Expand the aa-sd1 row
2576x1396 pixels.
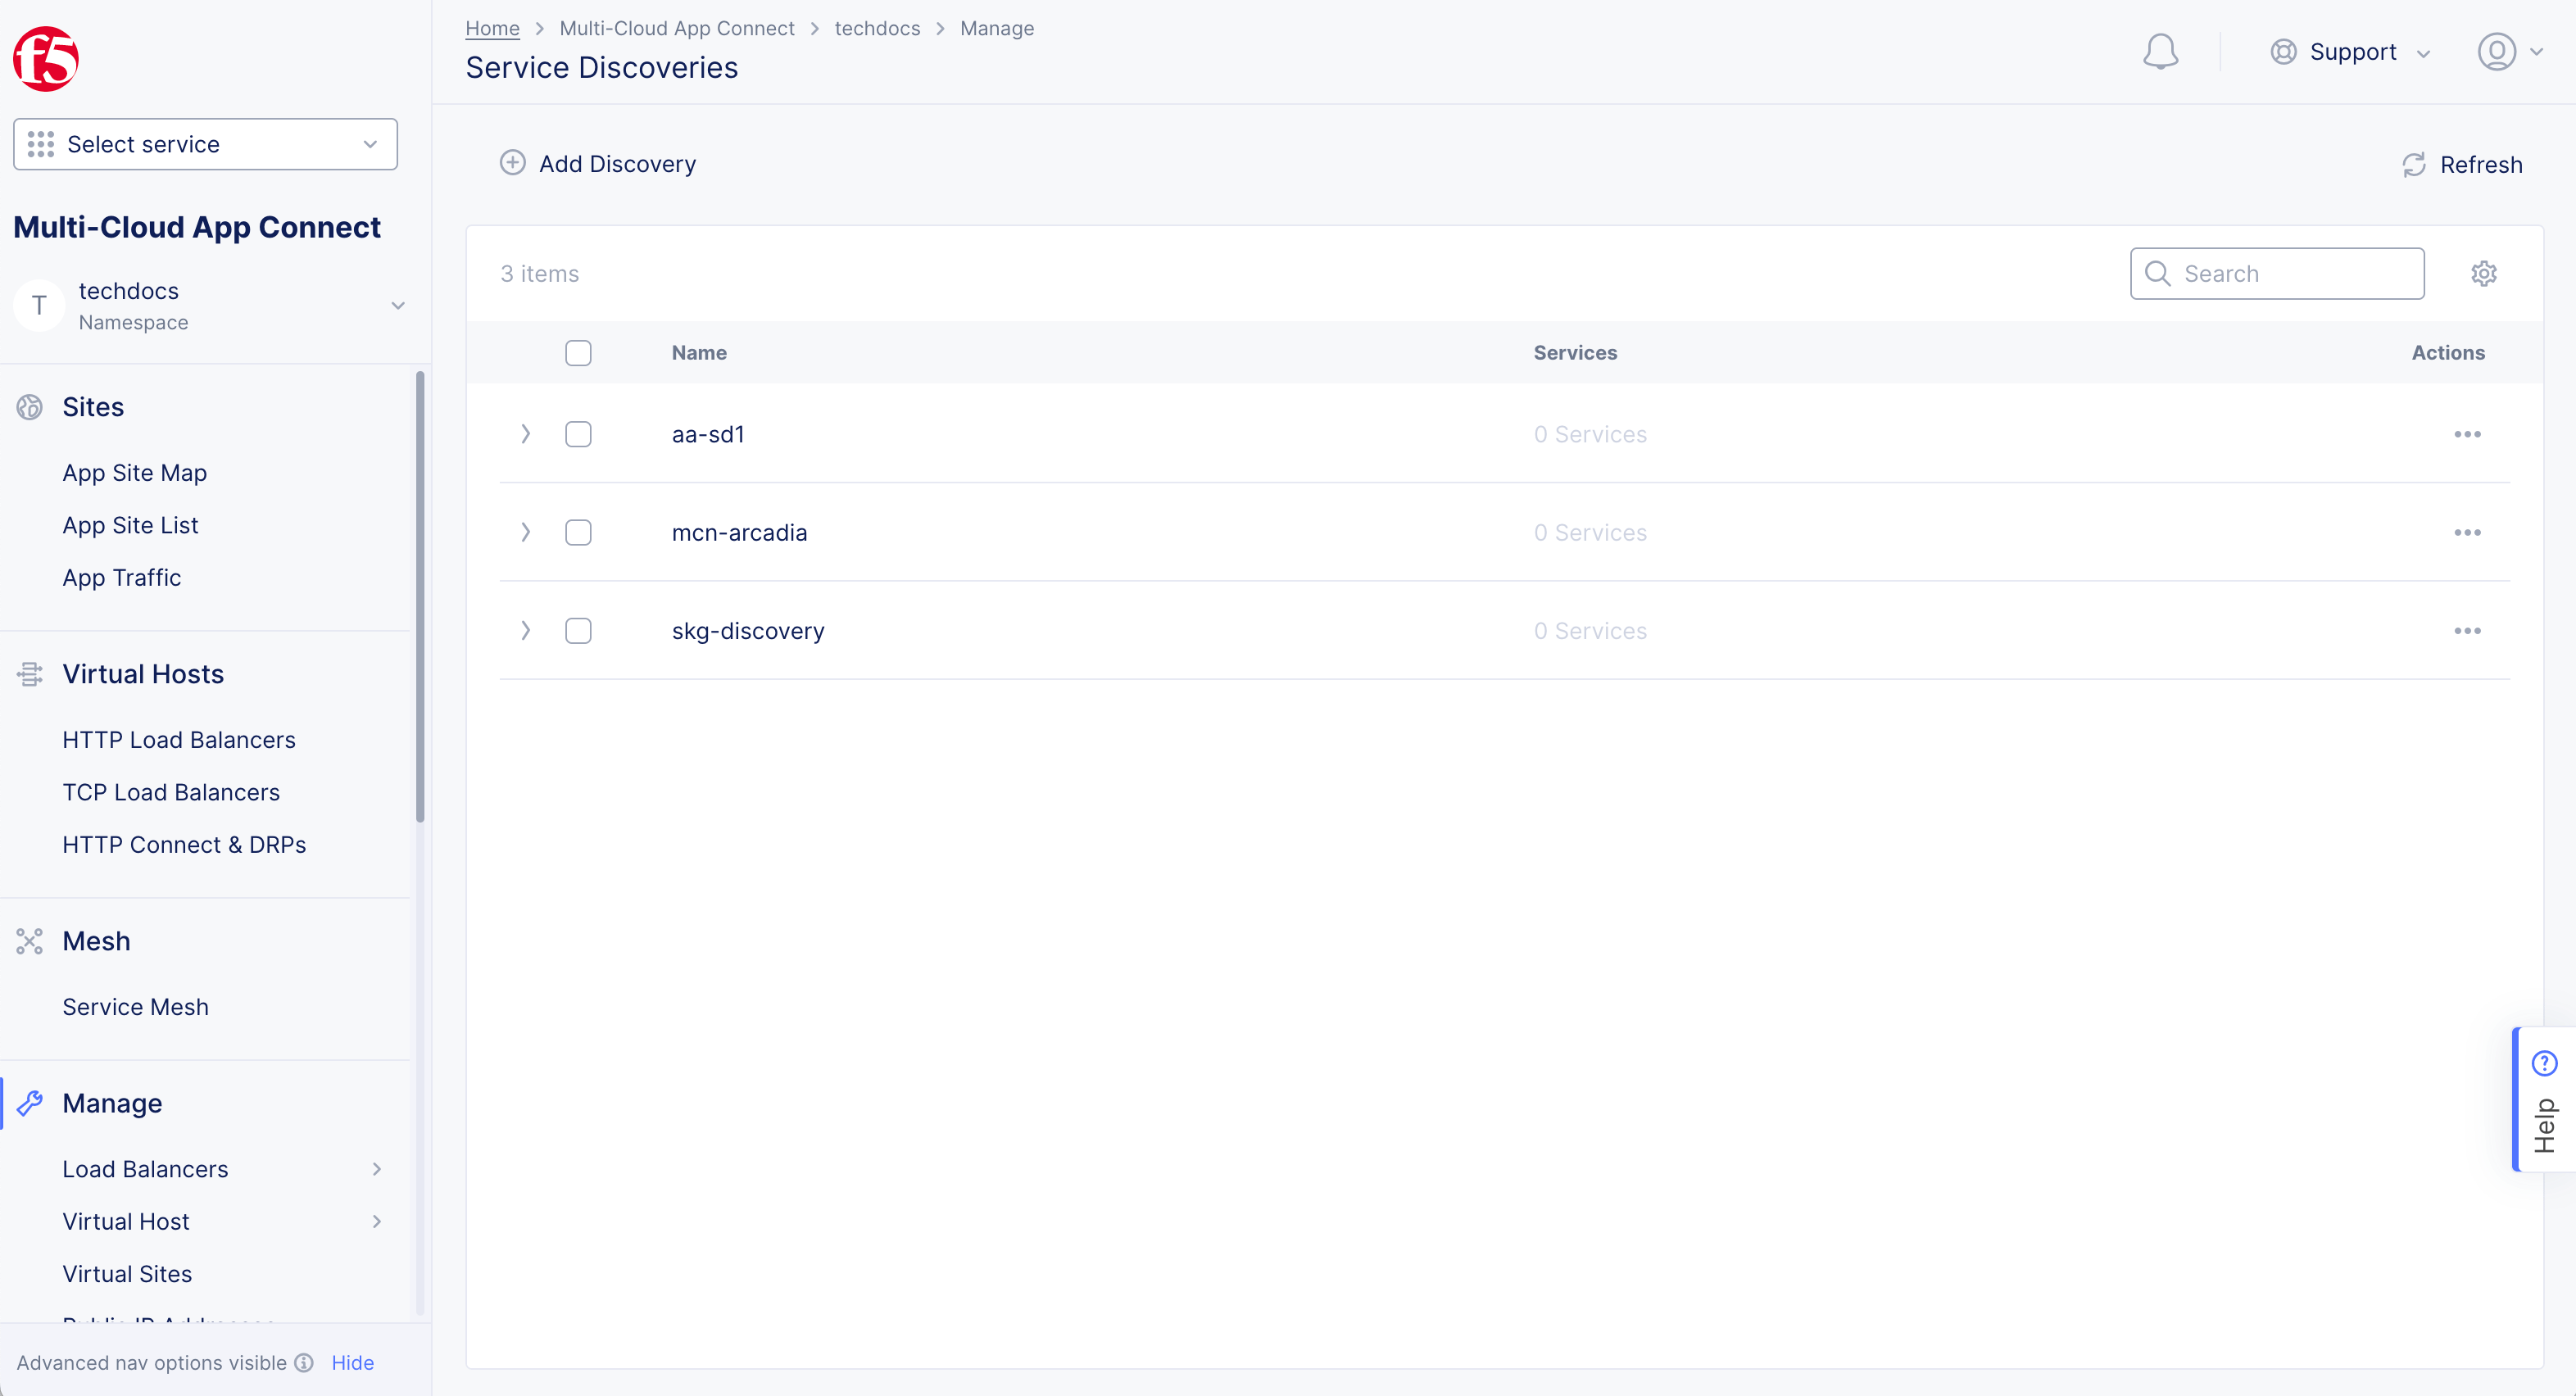click(x=525, y=434)
